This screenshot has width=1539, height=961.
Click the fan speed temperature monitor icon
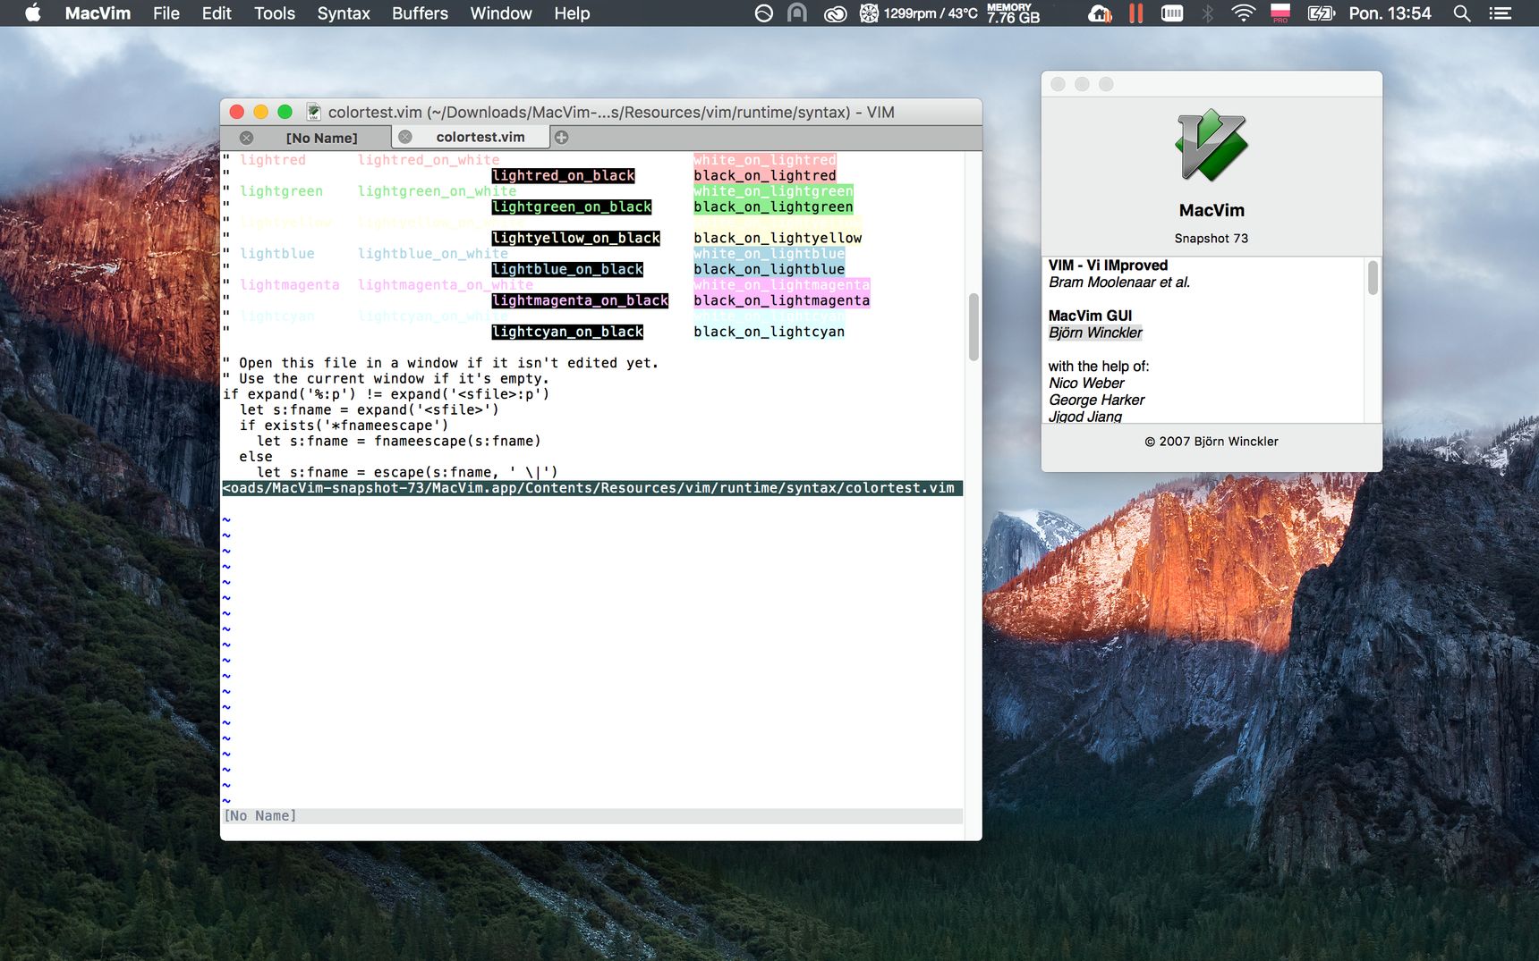pos(919,13)
